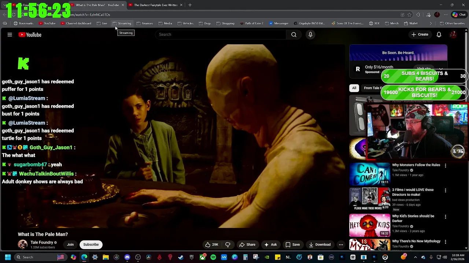
Task: Show more favorites bar items chevron
Action: pos(431,23)
